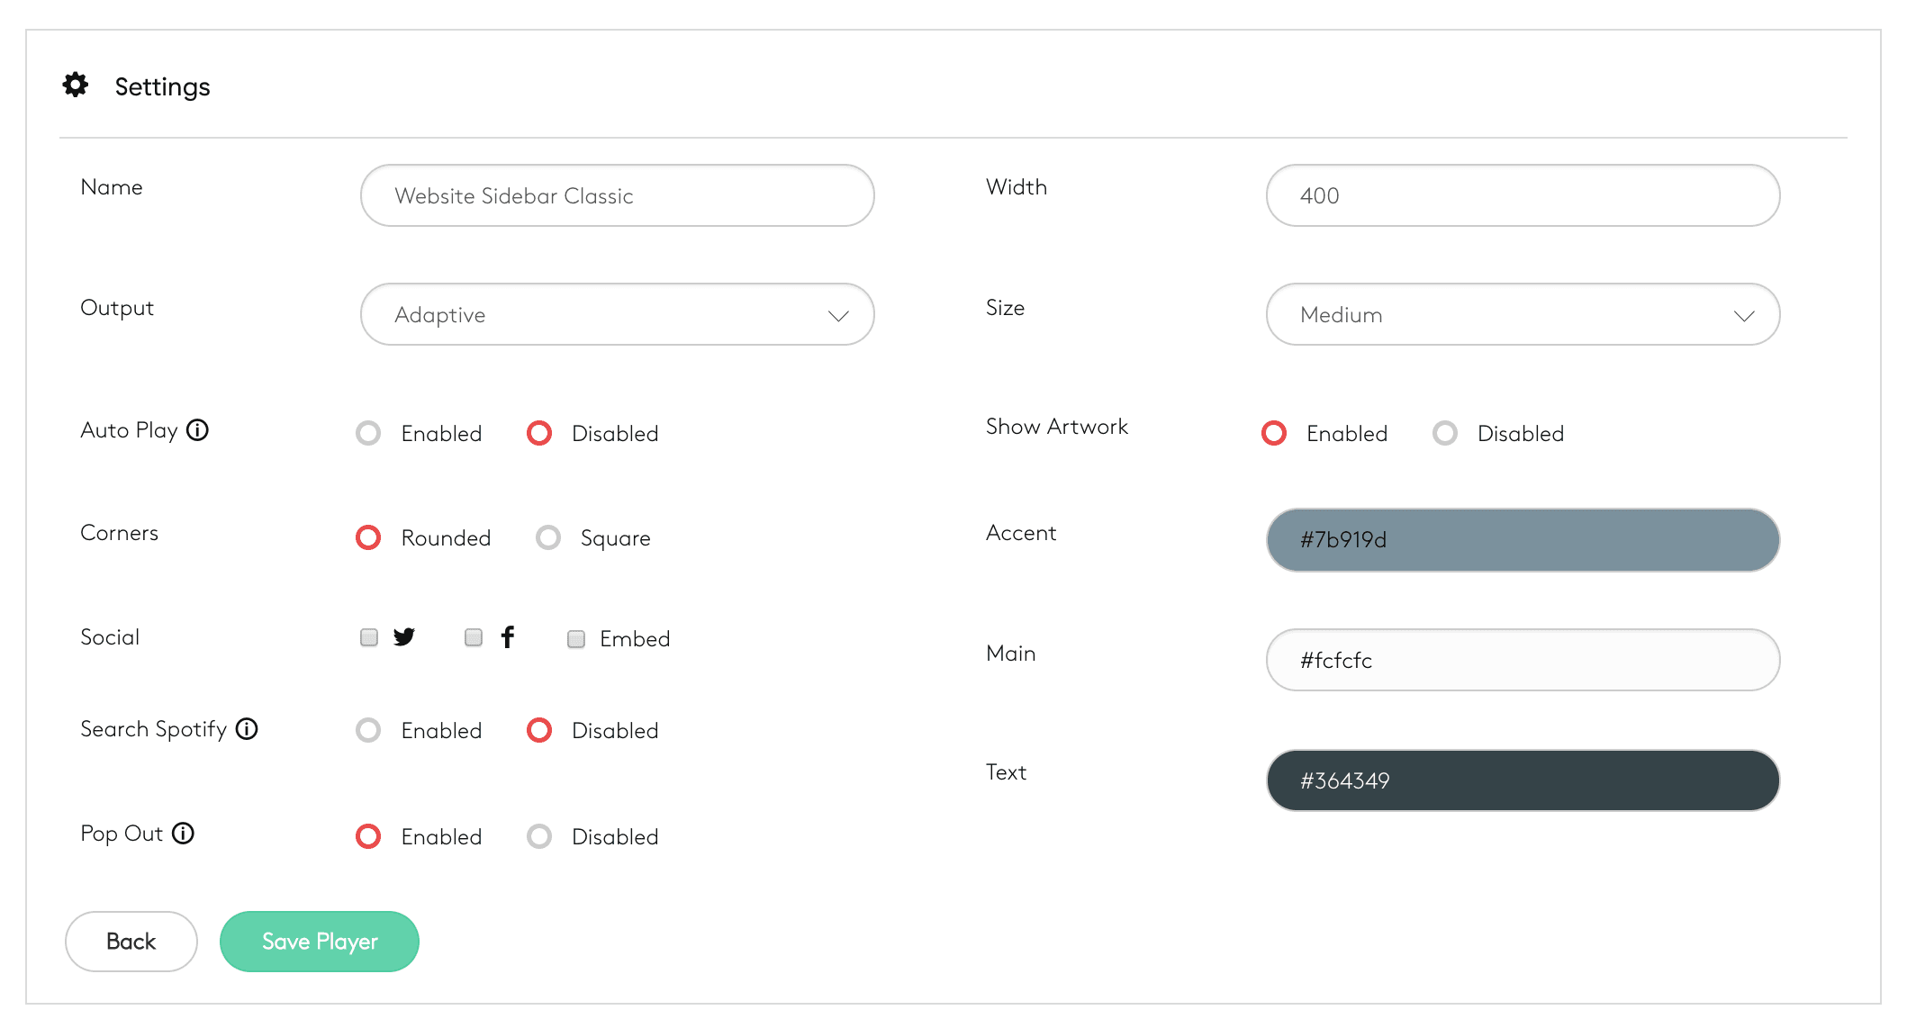Tick the Twitter social checkbox

tap(369, 638)
